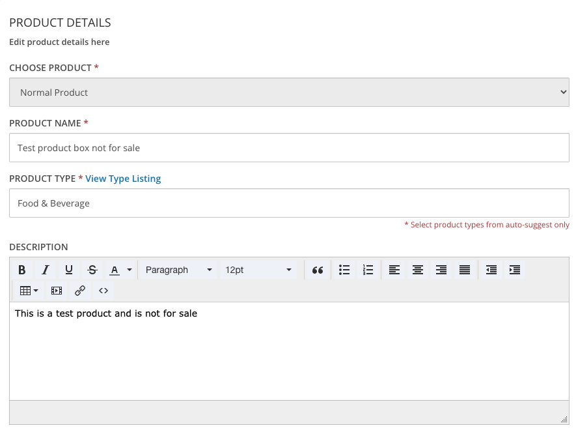Open the text color picker arrow
576x432 pixels.
tap(130, 270)
